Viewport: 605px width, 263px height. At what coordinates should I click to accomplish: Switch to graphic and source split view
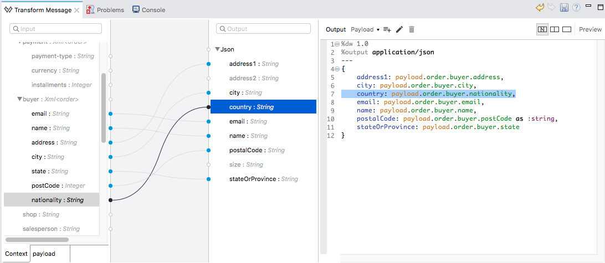542,29
